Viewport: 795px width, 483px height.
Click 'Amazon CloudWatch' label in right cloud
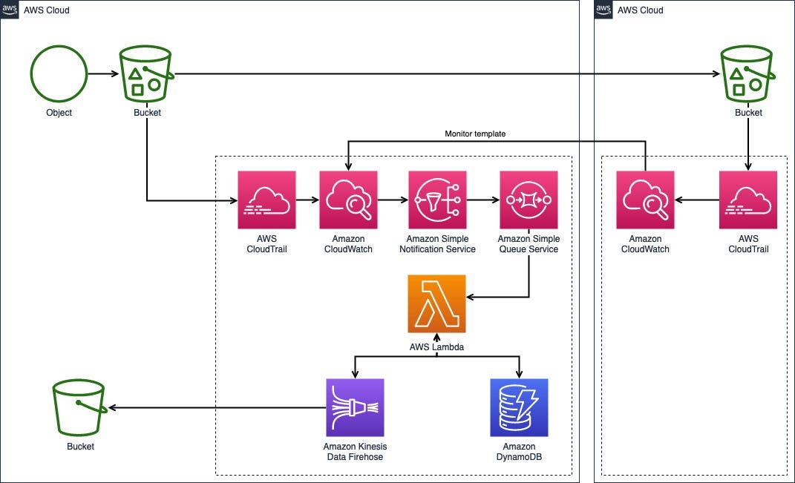646,244
